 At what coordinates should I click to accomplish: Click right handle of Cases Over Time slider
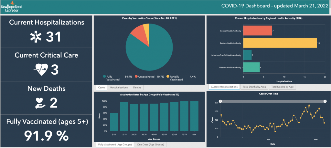coord(325,101)
